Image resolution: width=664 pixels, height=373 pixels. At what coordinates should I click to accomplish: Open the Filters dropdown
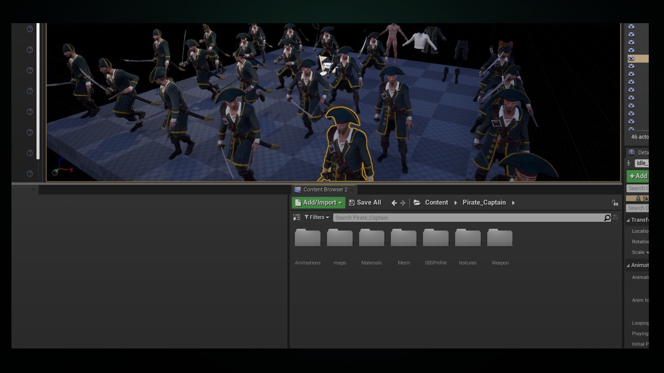317,217
